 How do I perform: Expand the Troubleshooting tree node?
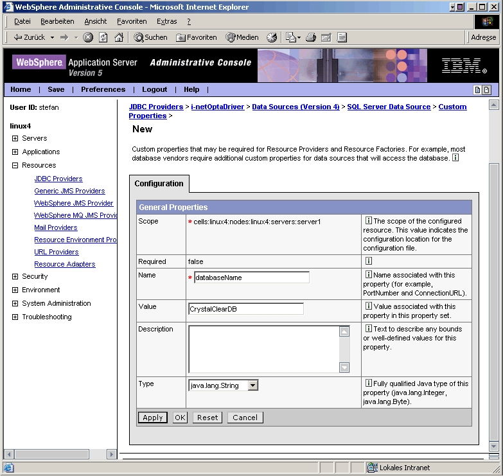pyautogui.click(x=15, y=317)
